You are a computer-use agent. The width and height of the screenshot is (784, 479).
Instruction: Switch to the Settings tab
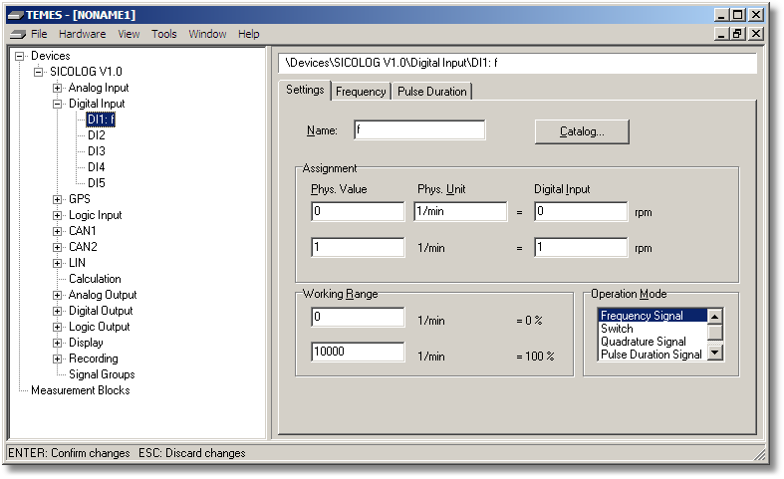click(x=305, y=90)
